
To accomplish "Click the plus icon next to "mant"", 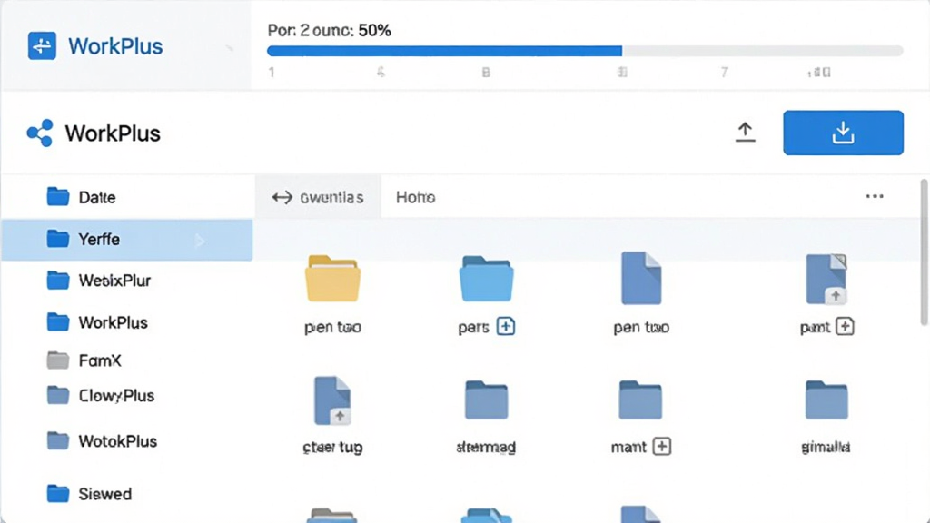I will [661, 446].
